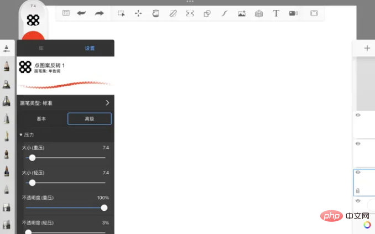Tap the brush icon in settings panel
375x234 pixels.
25,67
